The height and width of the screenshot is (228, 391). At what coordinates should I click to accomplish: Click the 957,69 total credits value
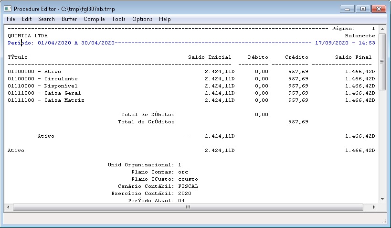click(298, 122)
